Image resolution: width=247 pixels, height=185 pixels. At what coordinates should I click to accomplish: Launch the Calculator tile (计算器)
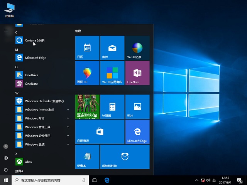(112, 107)
